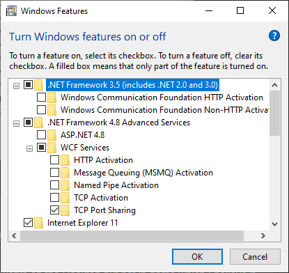This screenshot has width=289, height=273.
Task: Enable Windows Communication Foundation HTTP Activation checkbox
Action: pyautogui.click(x=41, y=97)
